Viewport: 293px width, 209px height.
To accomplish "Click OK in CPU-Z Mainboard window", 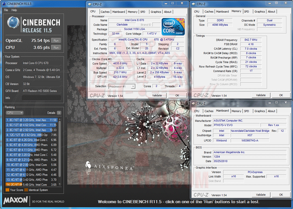I will click(281, 195).
